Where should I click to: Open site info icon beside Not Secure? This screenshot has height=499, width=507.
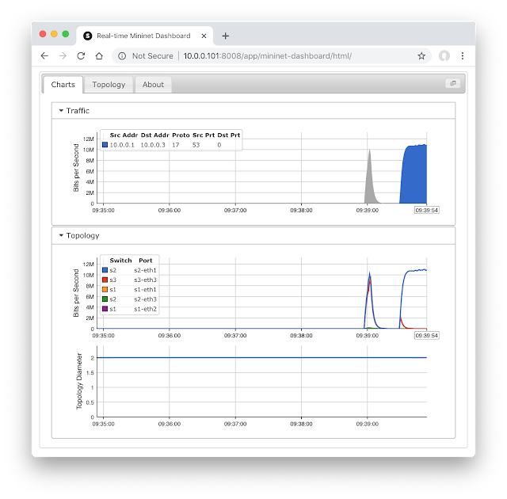click(122, 56)
